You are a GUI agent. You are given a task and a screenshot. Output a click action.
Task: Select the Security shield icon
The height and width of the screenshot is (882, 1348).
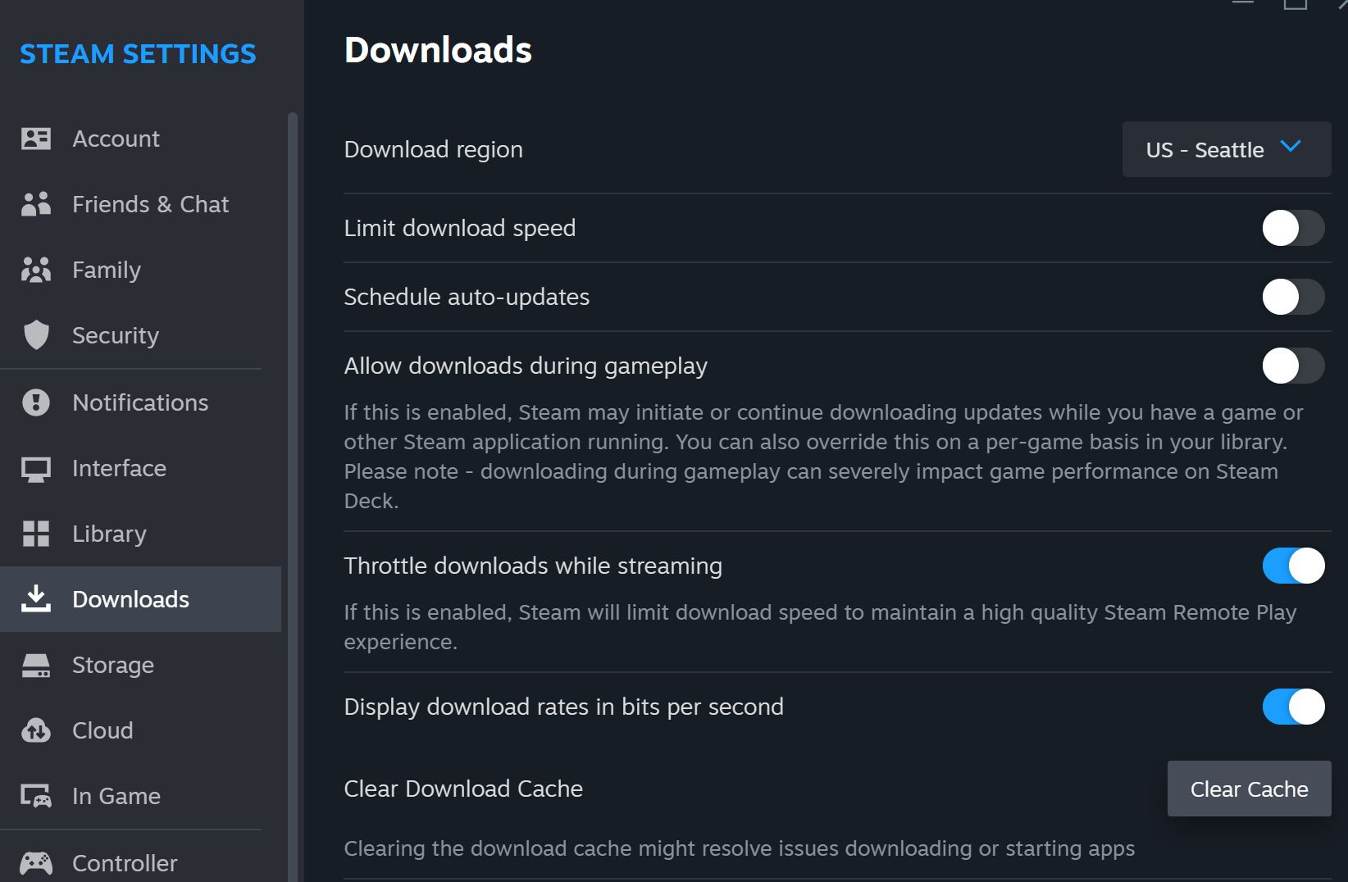[36, 335]
